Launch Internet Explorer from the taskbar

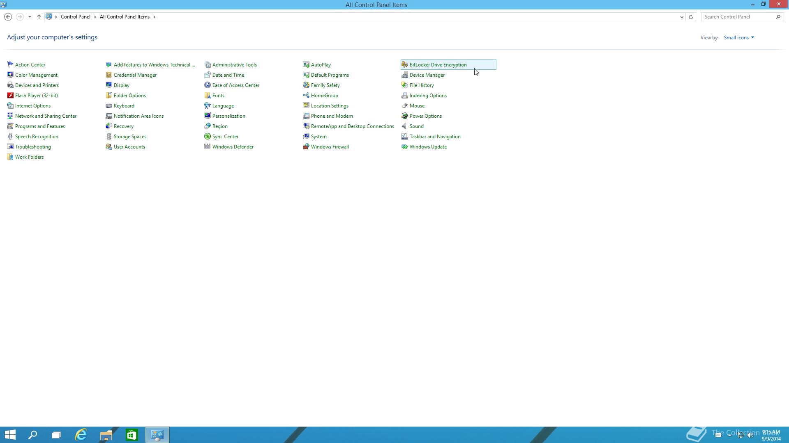coord(81,434)
